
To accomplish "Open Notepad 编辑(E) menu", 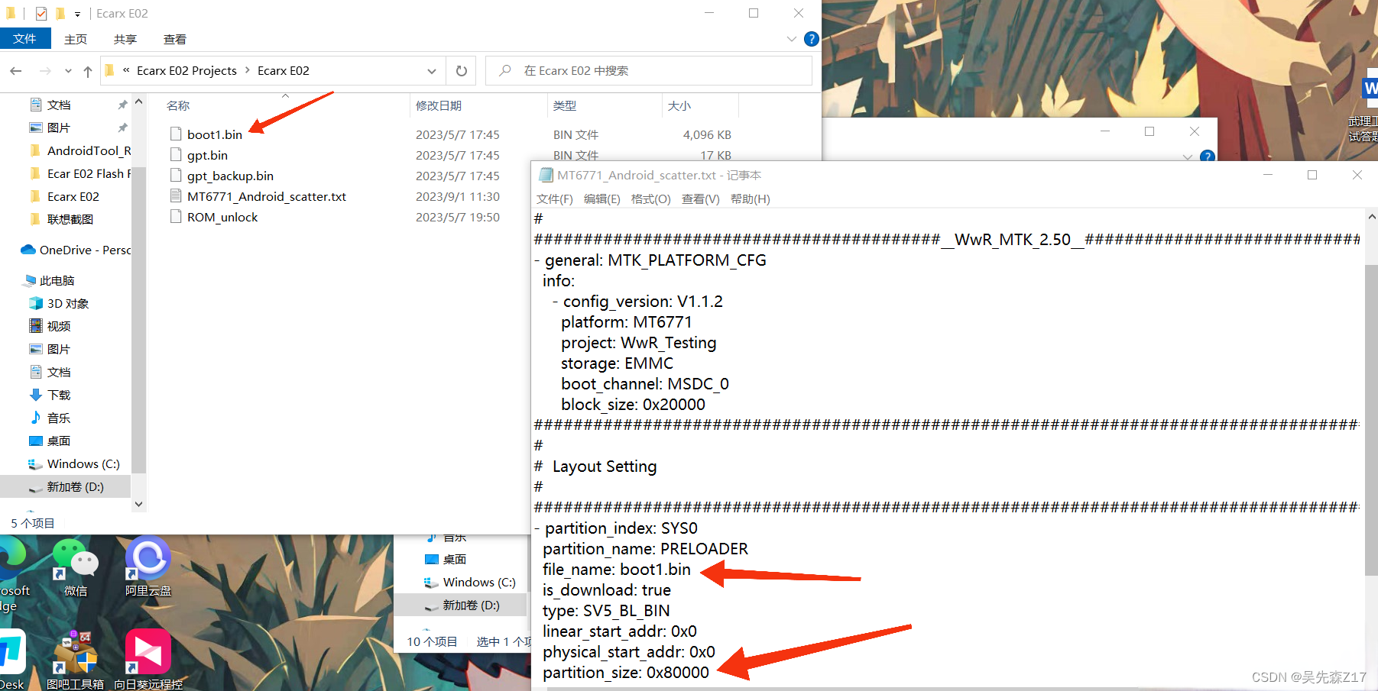I will (x=602, y=199).
